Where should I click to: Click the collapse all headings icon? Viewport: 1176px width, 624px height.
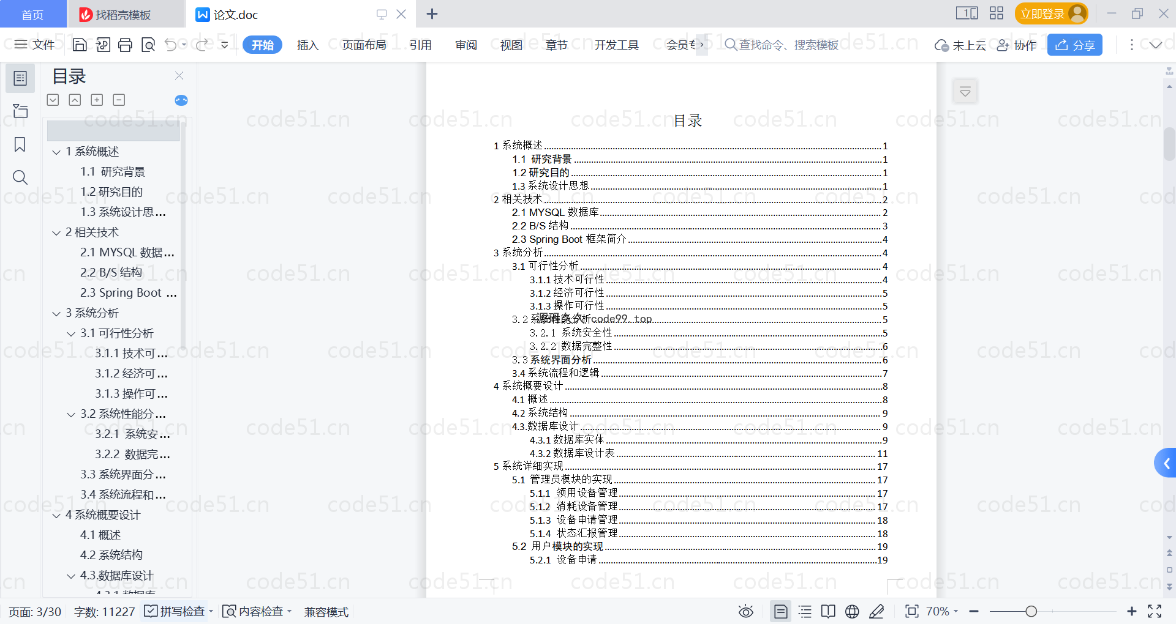75,100
